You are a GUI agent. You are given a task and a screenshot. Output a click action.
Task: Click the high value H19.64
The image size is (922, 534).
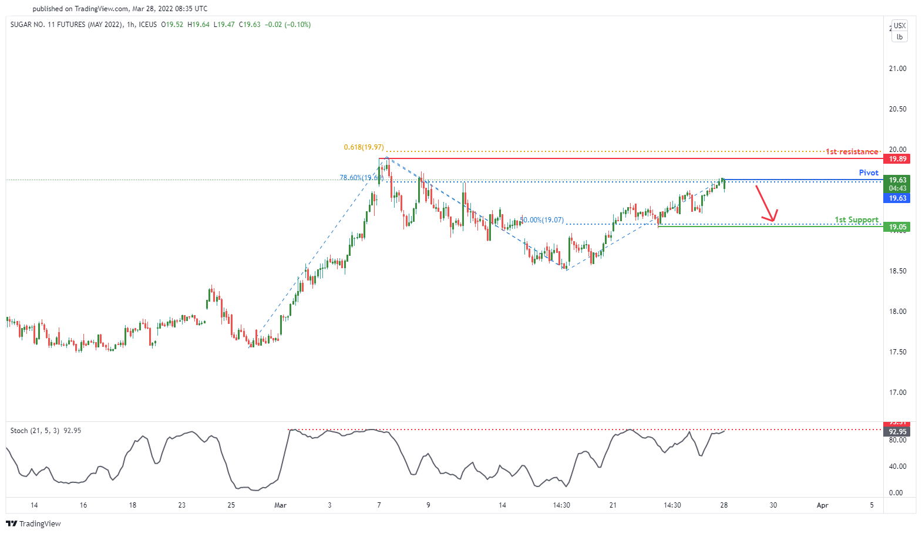(x=198, y=25)
